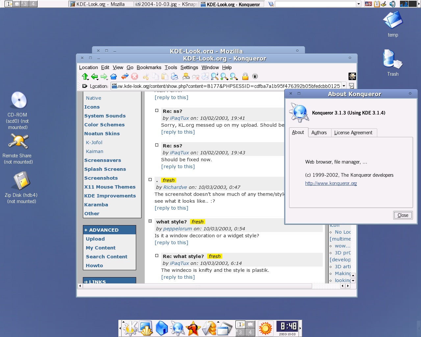Toggle the box beside 'Re: what style?' comment

tap(157, 256)
